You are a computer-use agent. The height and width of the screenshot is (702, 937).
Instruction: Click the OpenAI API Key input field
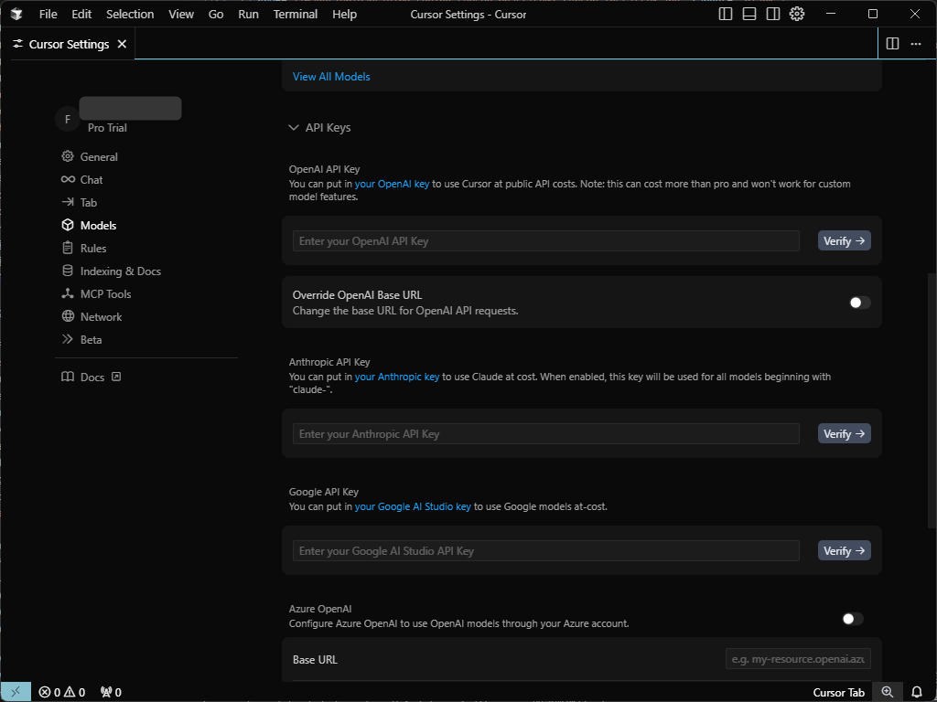545,241
